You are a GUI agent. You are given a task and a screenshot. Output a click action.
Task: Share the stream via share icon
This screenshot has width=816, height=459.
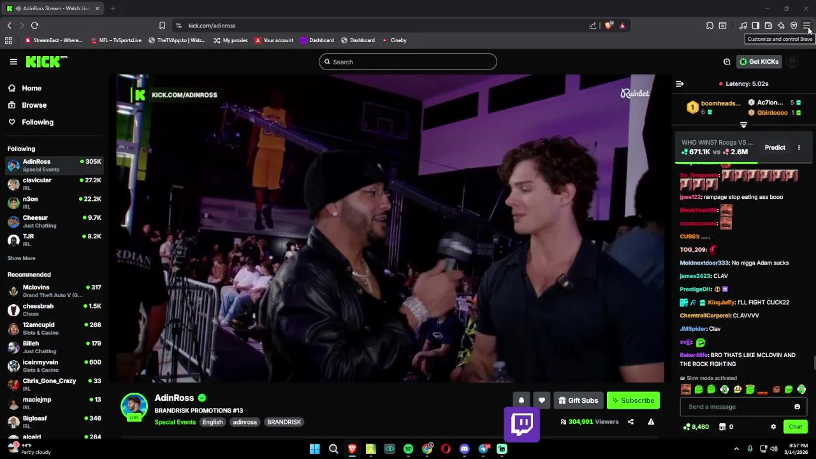(630, 421)
